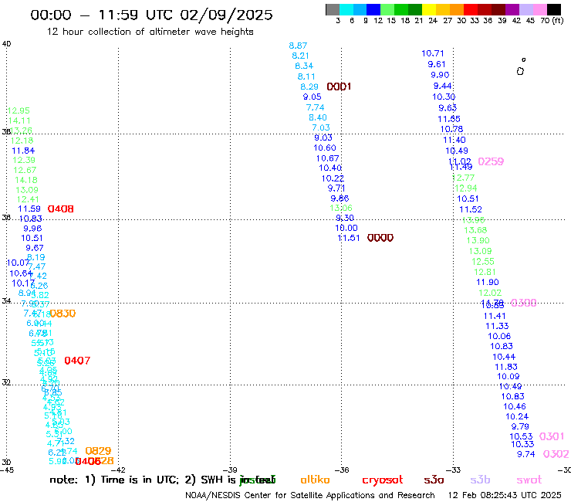Click the green wave height value 13.06
This screenshot has width=571, height=502.
tap(341, 208)
